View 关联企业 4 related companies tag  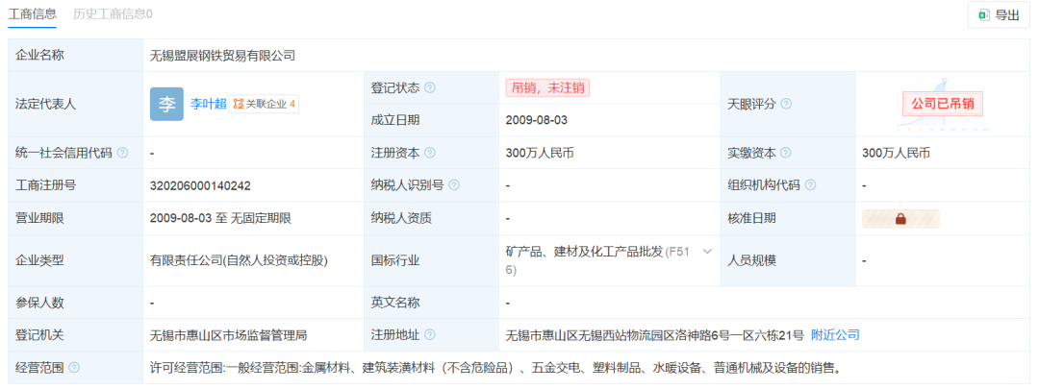pos(264,104)
